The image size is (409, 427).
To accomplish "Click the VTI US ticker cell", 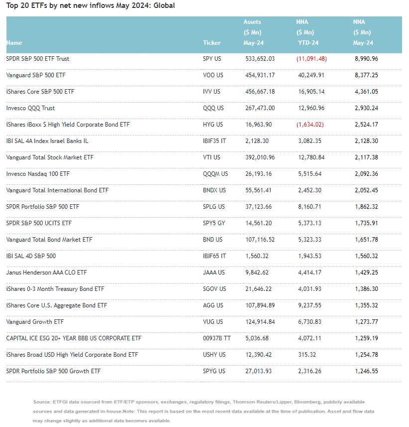I will pyautogui.click(x=212, y=157).
